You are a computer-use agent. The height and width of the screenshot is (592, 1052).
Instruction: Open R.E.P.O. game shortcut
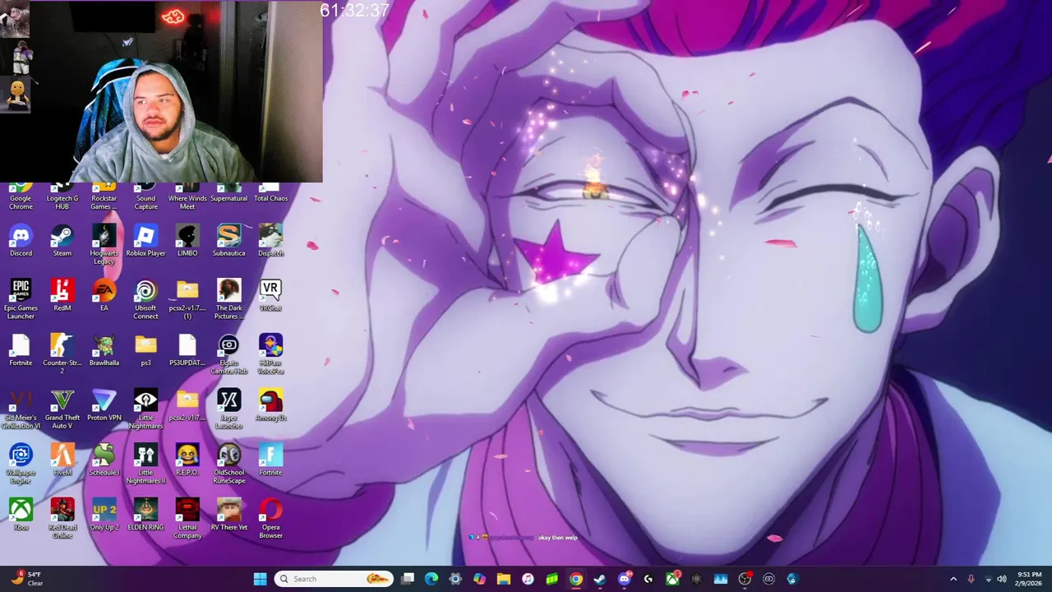187,460
